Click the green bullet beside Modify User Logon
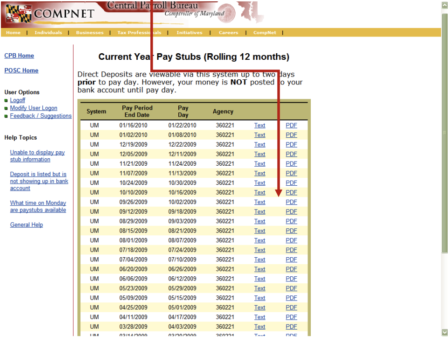The width and height of the screenshot is (448, 337). pos(7,108)
